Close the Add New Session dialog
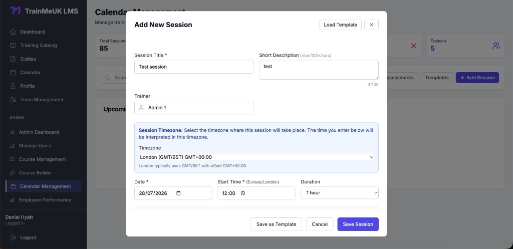The height and width of the screenshot is (249, 513). click(x=371, y=25)
